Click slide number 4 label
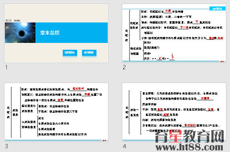230x152 pixels. pos(124,146)
